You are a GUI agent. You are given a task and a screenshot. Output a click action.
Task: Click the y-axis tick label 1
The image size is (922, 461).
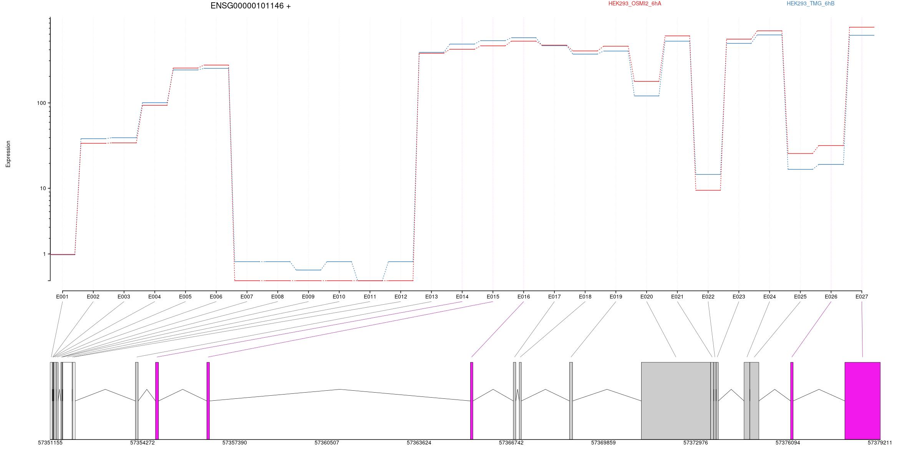point(44,254)
